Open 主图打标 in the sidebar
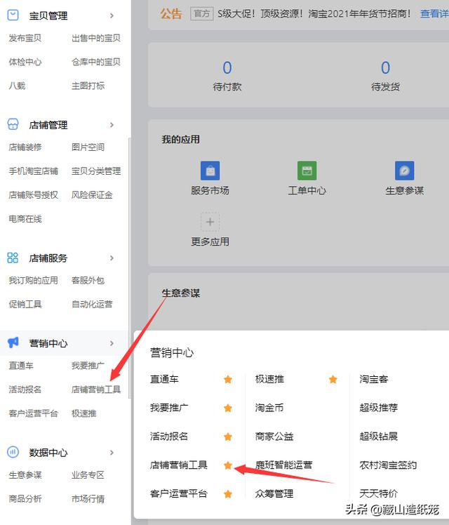449x525 pixels. click(88, 86)
